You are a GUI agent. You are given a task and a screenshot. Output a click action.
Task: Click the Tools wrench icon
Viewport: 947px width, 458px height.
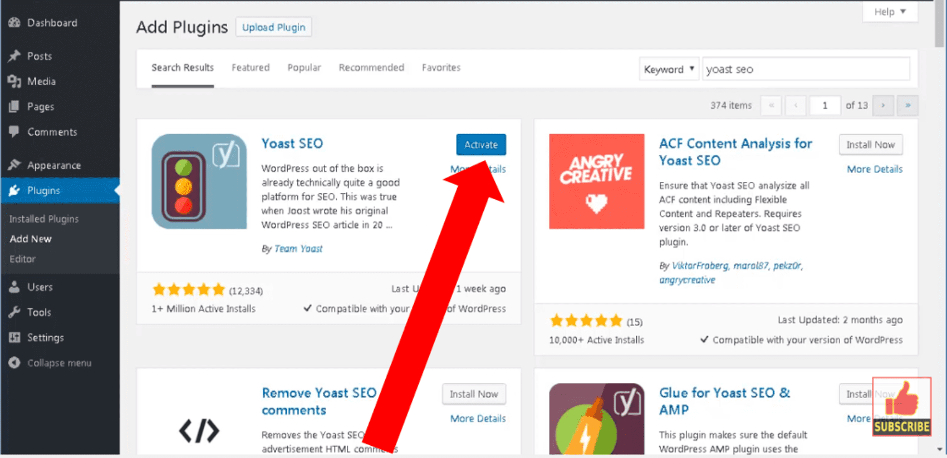click(14, 312)
